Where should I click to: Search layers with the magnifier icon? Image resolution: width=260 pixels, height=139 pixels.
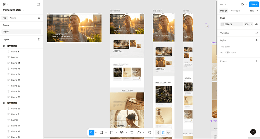tap(39, 18)
